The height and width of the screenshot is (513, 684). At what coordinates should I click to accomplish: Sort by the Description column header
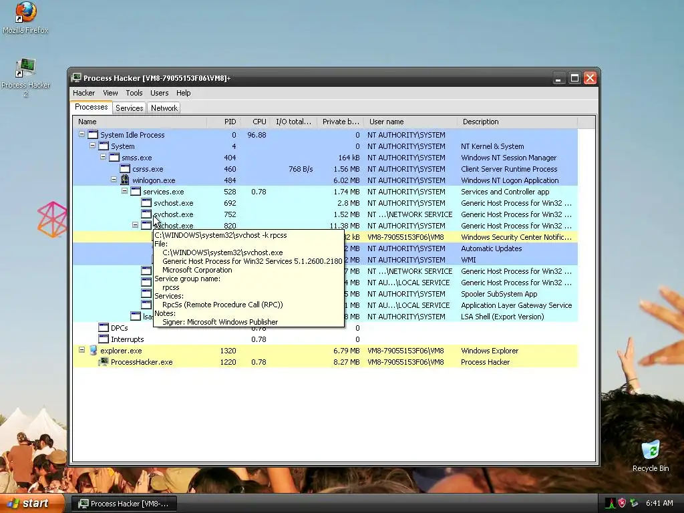(x=518, y=122)
